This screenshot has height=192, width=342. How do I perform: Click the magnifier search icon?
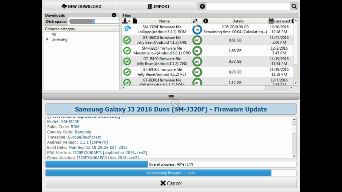coord(294,6)
